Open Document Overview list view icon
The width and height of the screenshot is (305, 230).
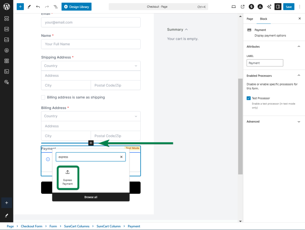[x=55, y=7]
